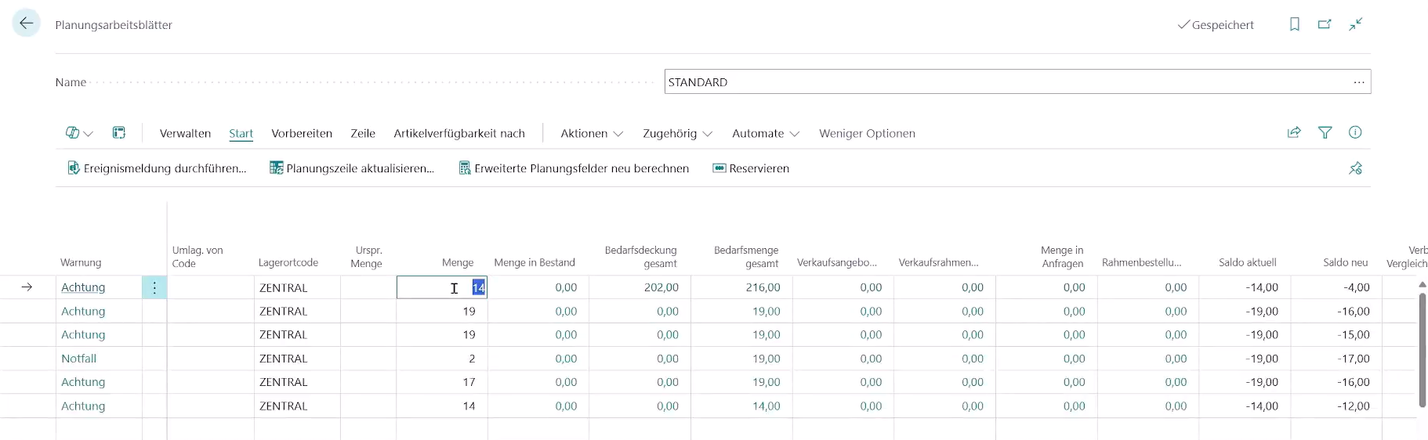
Task: Click the Menge in Bestand column header
Action: coord(535,262)
